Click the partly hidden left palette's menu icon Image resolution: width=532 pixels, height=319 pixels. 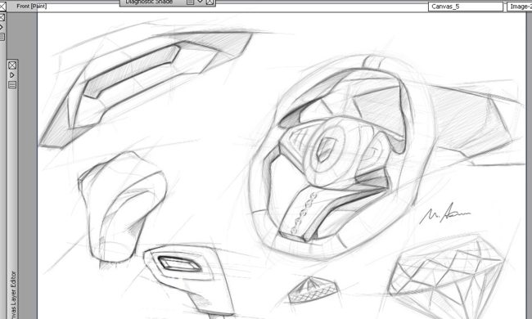coord(2,36)
